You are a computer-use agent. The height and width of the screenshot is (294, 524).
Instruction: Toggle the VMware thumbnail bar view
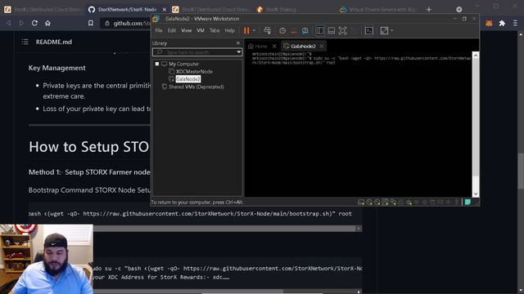[x=331, y=31]
